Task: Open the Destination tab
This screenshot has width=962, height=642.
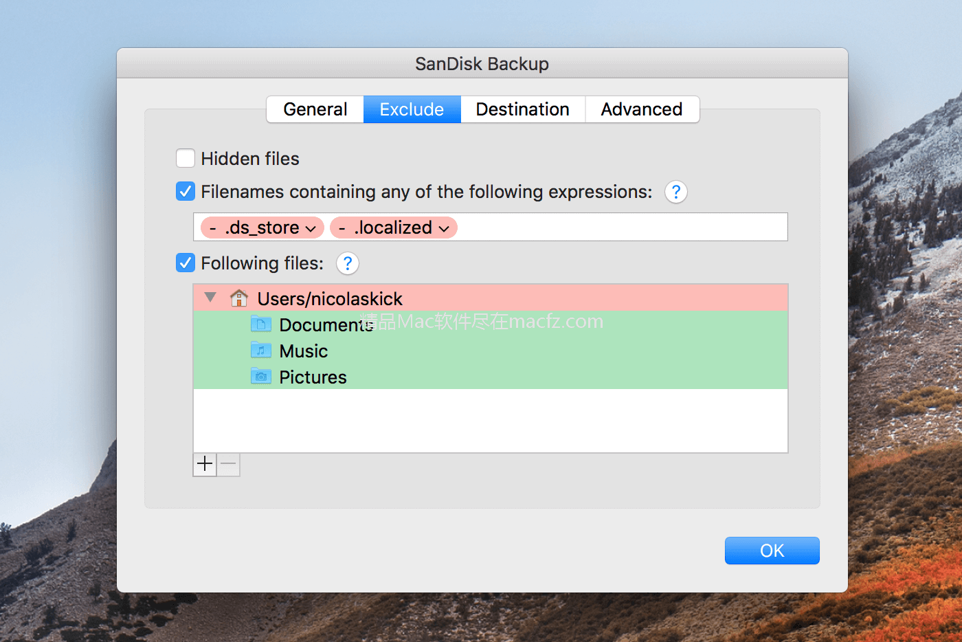Action: 523,109
